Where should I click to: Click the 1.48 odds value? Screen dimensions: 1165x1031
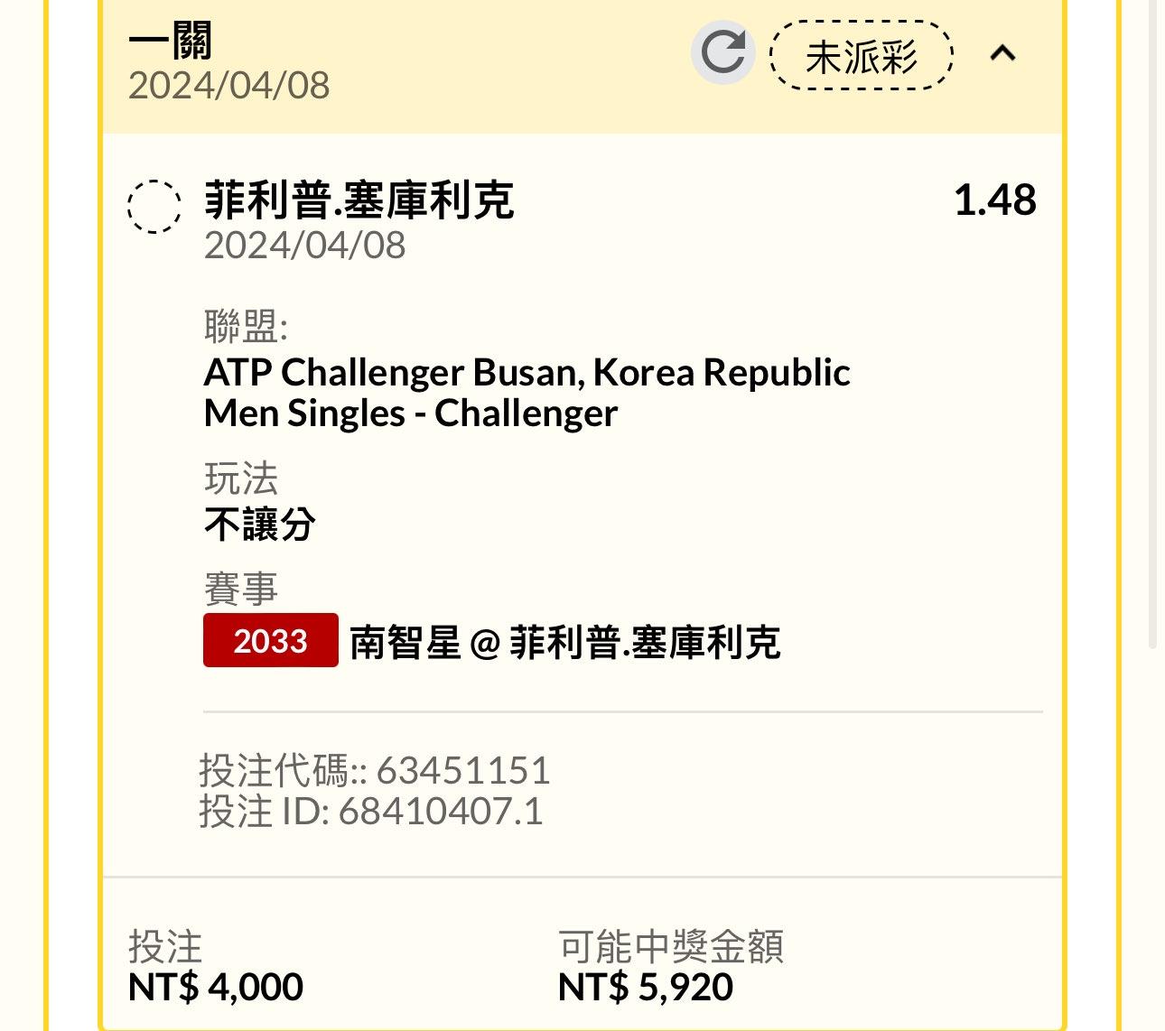tap(994, 200)
